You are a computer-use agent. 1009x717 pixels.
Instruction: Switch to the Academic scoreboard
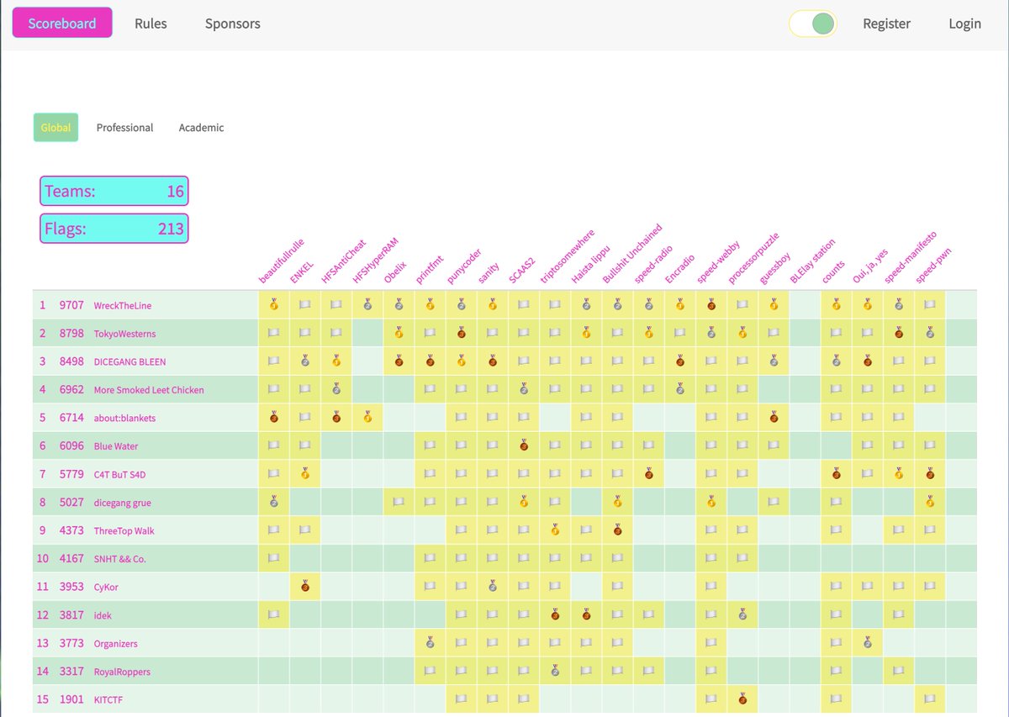pyautogui.click(x=201, y=128)
